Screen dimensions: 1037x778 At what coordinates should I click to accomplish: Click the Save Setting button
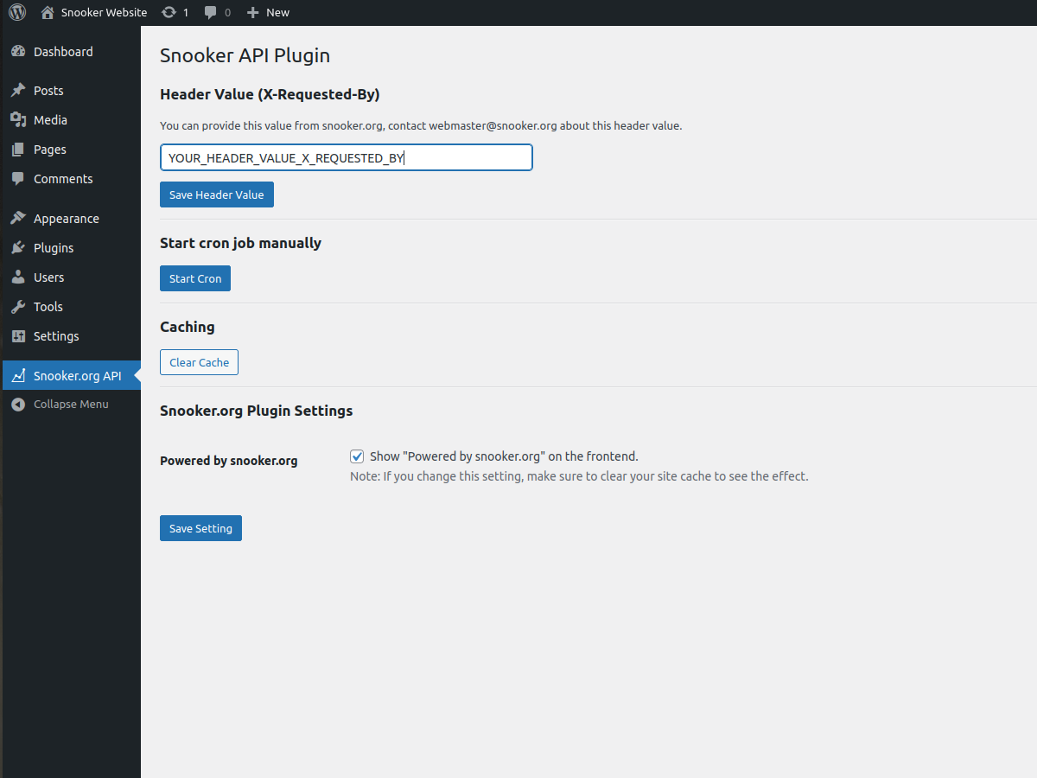[x=200, y=528]
